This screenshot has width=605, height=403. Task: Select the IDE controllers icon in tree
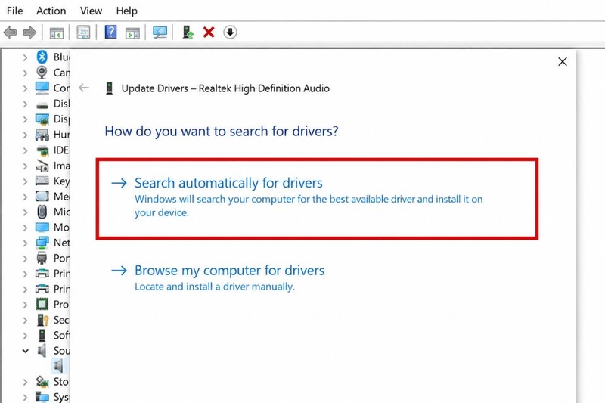(42, 150)
